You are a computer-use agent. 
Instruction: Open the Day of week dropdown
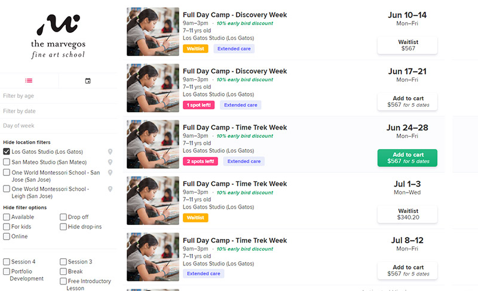click(x=59, y=126)
